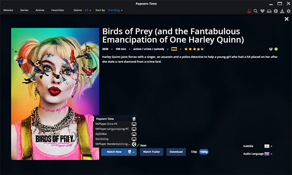
Task: Switch to the Favorites tab
Action: coord(58,10)
